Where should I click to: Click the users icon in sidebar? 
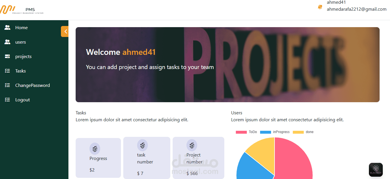point(8,42)
